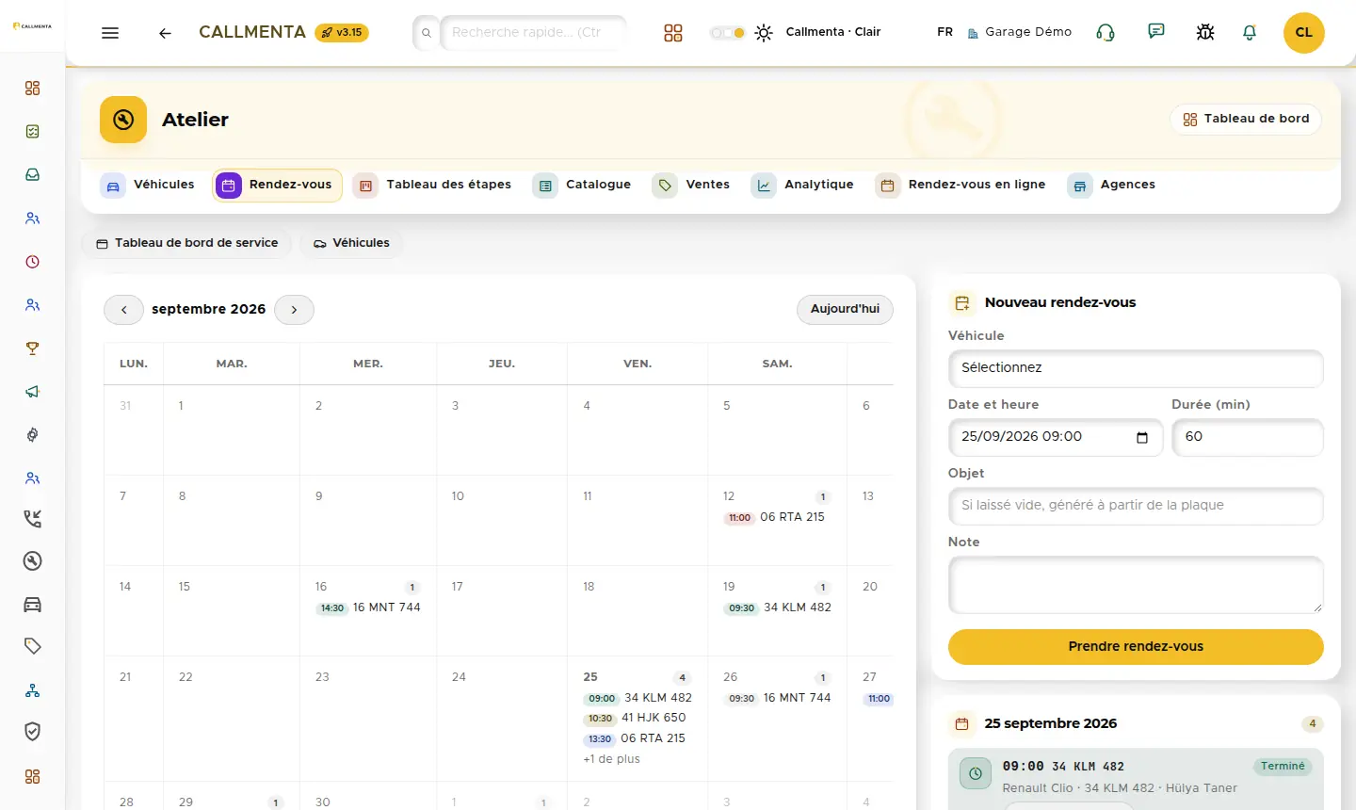The image size is (1356, 810).
Task: Open the Garage Démo selector
Action: click(1020, 32)
